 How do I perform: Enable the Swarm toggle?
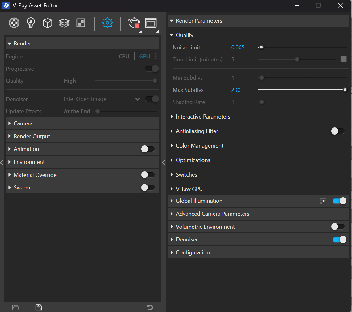[x=148, y=188]
